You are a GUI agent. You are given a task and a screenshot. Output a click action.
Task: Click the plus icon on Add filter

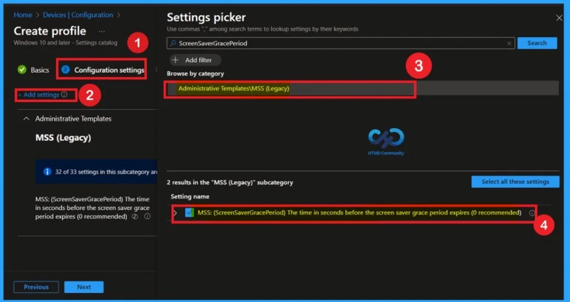tap(175, 60)
